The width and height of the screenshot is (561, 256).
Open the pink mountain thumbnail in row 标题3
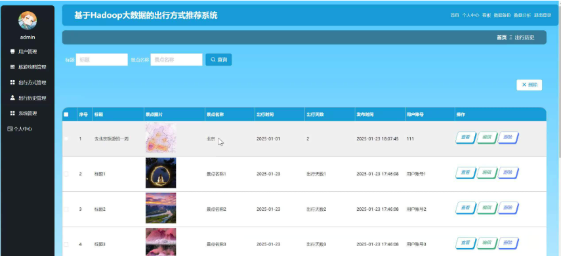point(161,242)
